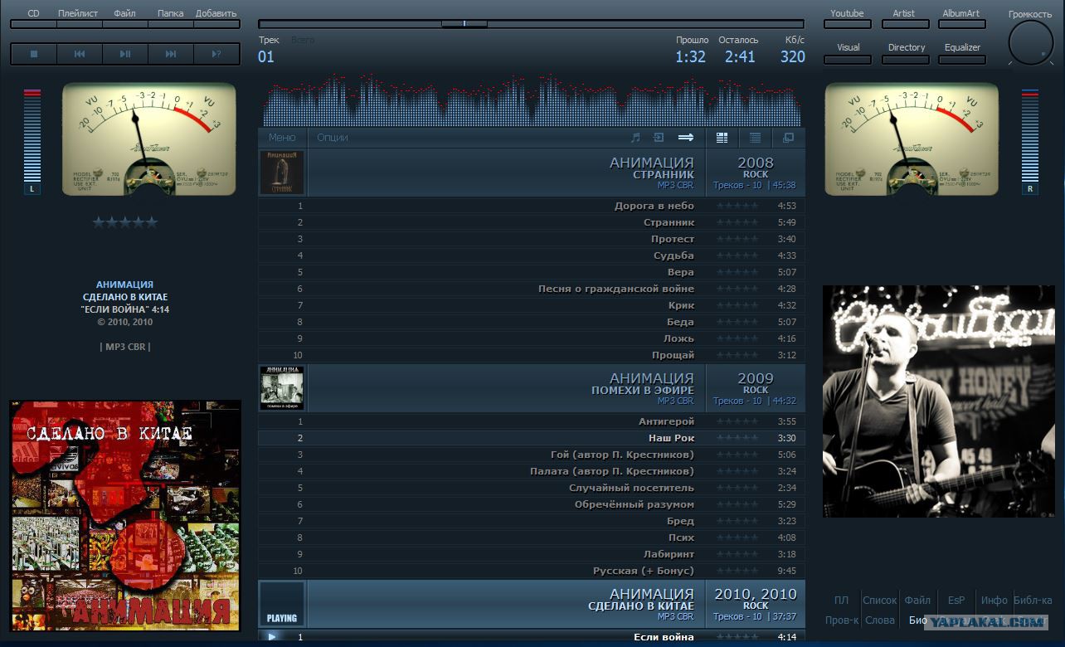Screen dimensions: 1065x647
Task: Toggle the Visual panel button
Action: [x=848, y=53]
